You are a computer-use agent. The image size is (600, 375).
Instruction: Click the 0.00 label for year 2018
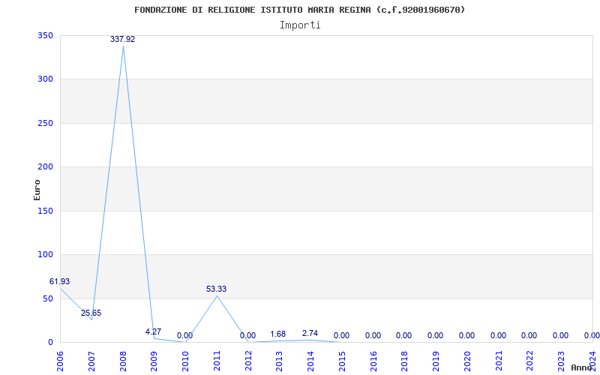[403, 335]
